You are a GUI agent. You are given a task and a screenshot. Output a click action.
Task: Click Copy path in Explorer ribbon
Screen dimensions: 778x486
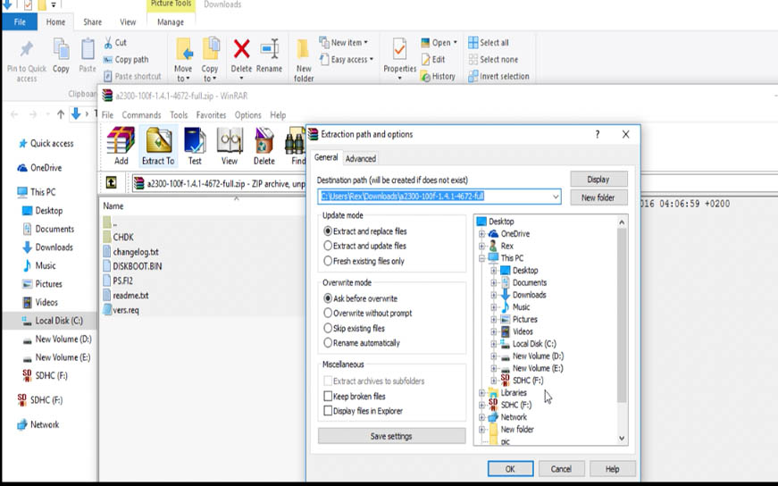pos(126,60)
